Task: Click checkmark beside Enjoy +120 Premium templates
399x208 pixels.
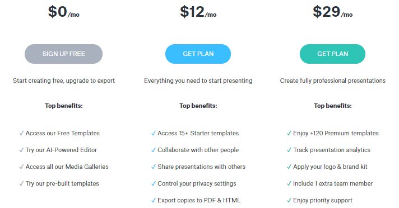Action: click(289, 133)
